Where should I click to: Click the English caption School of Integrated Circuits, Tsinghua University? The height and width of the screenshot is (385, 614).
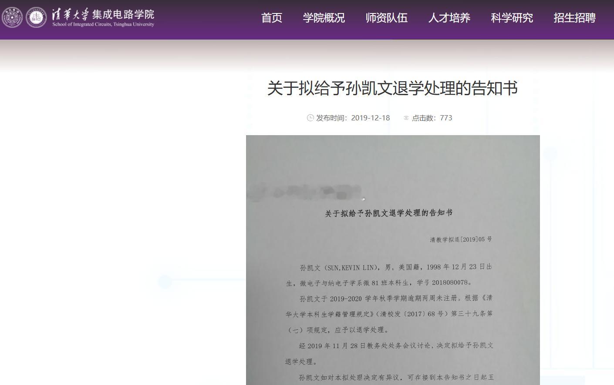click(103, 24)
